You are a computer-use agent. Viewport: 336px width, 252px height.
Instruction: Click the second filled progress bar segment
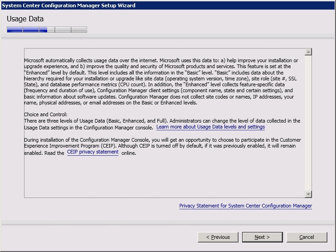(31, 30)
